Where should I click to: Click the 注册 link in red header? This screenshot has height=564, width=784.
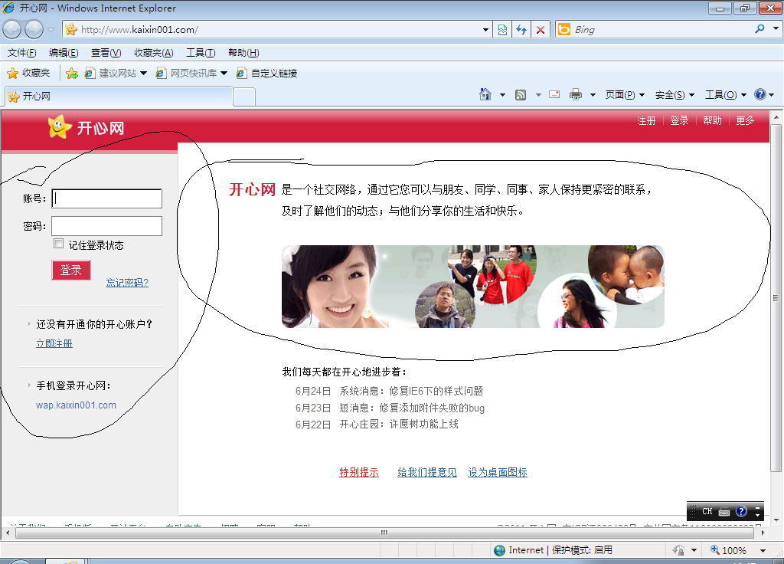pyautogui.click(x=646, y=120)
